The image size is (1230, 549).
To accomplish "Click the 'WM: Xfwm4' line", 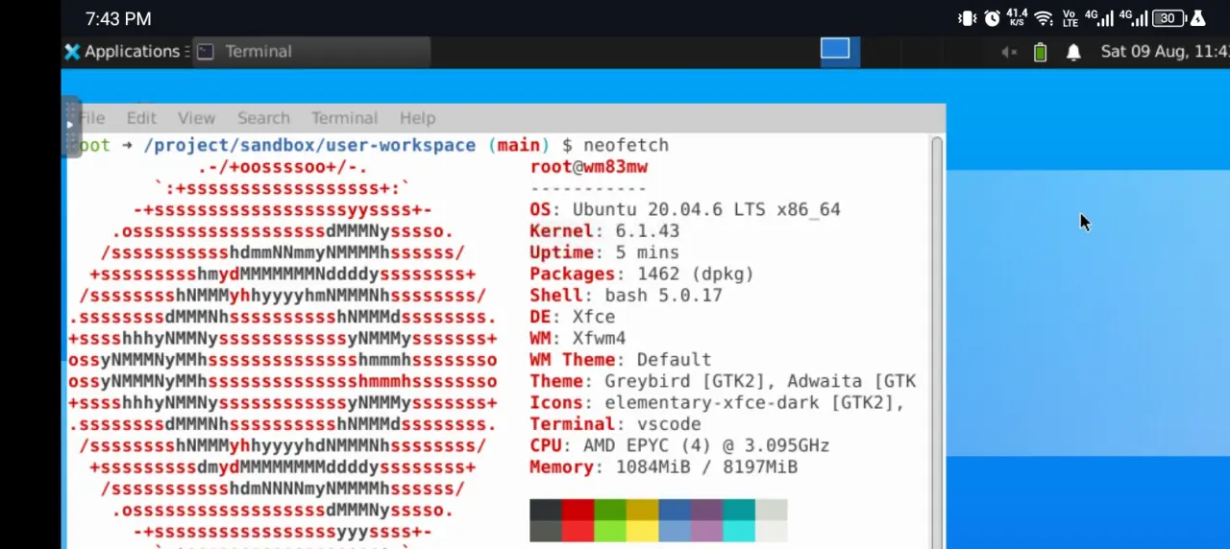I will [578, 338].
